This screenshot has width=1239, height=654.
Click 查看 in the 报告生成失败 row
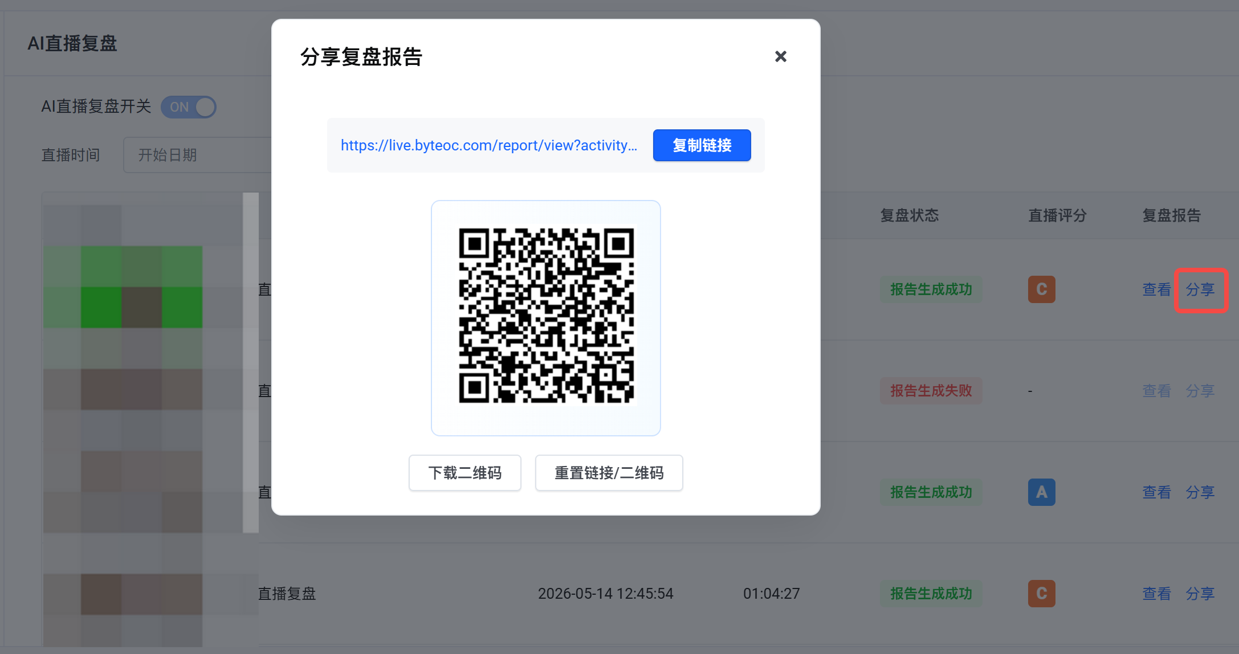click(x=1156, y=391)
